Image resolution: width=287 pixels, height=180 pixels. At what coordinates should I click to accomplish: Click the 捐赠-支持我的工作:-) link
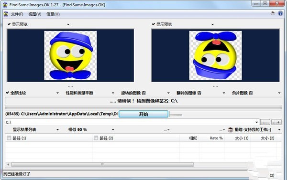253,130
